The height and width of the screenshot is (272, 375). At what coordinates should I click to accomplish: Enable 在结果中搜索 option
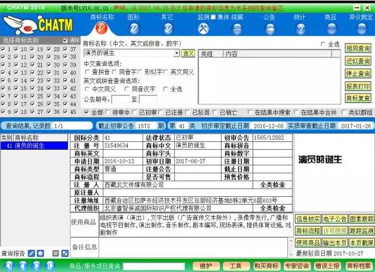[250, 112]
